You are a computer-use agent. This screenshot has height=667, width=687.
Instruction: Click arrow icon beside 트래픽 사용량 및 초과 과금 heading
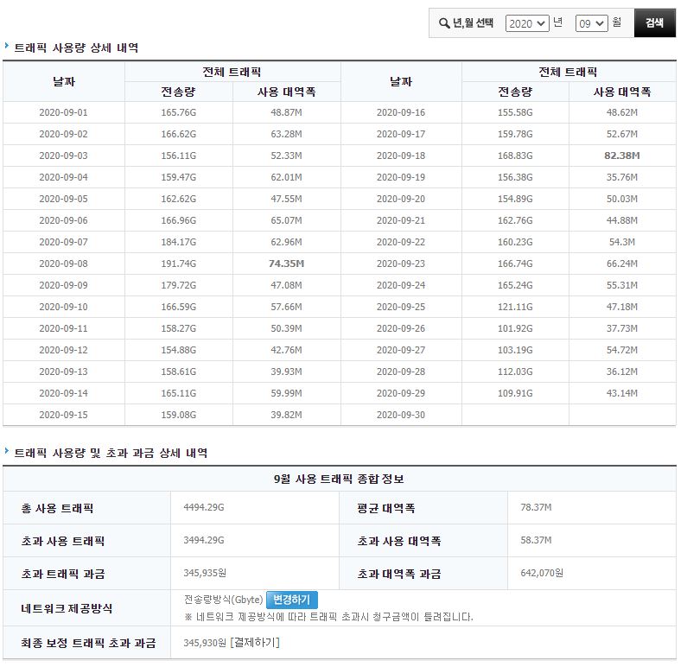(7, 451)
